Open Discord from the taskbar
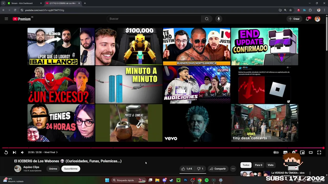 [165, 180]
